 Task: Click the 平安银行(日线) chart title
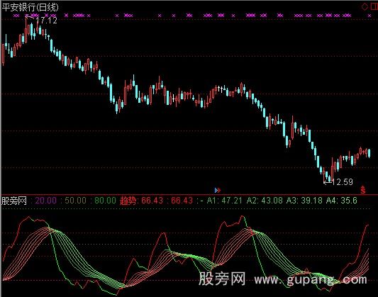coord(30,7)
